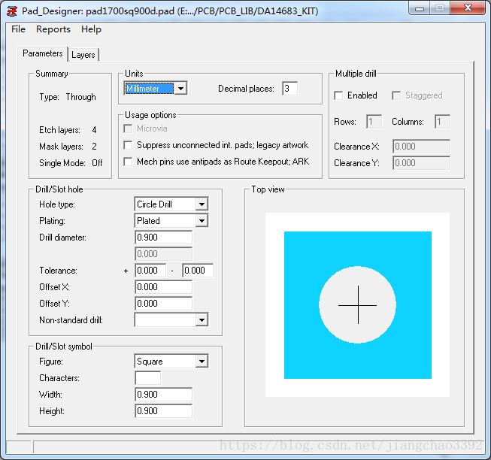The width and height of the screenshot is (491, 460).
Task: Click the Pad_Designer app icon in title bar
Action: tap(12, 9)
